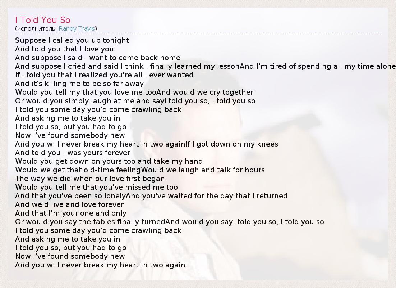396x288 pixels.
Task: Select the line And it's killing me to be so far away
Action: (79, 84)
